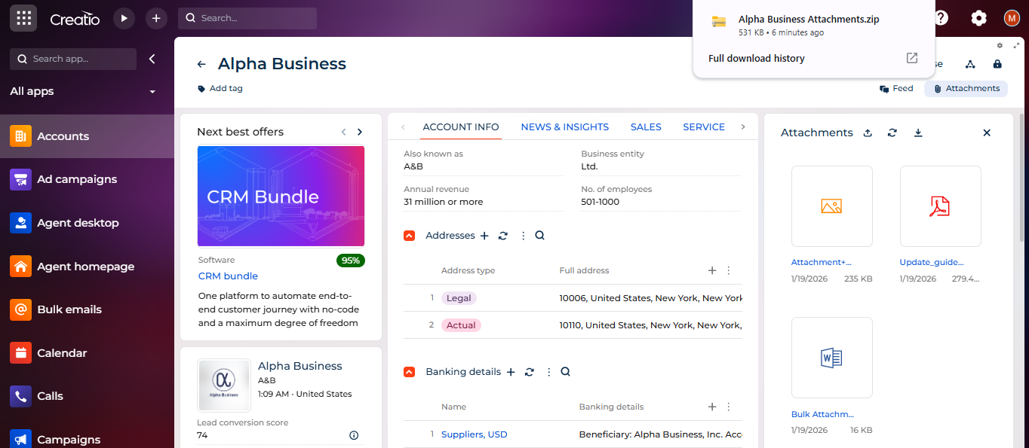Open the CRM bundle link

[228, 276]
